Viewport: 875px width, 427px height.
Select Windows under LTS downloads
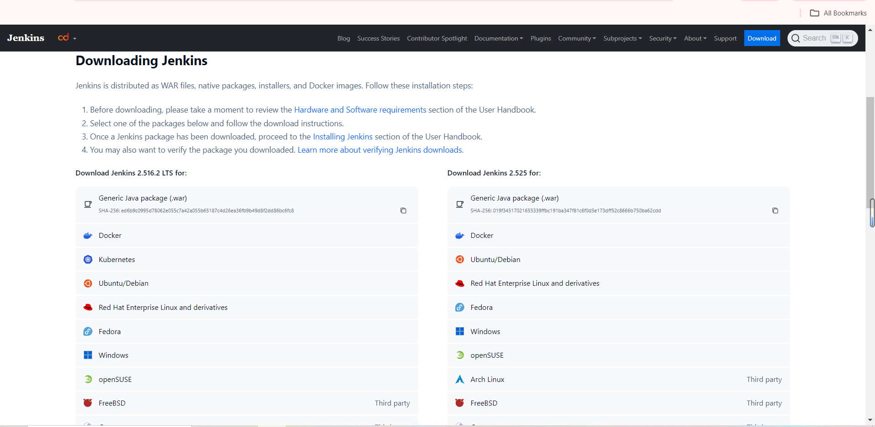point(247,355)
